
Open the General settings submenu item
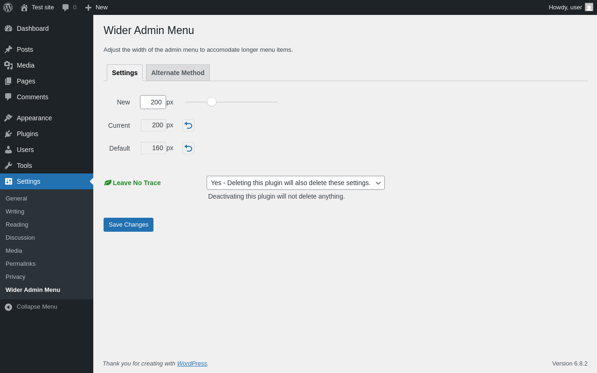16,198
